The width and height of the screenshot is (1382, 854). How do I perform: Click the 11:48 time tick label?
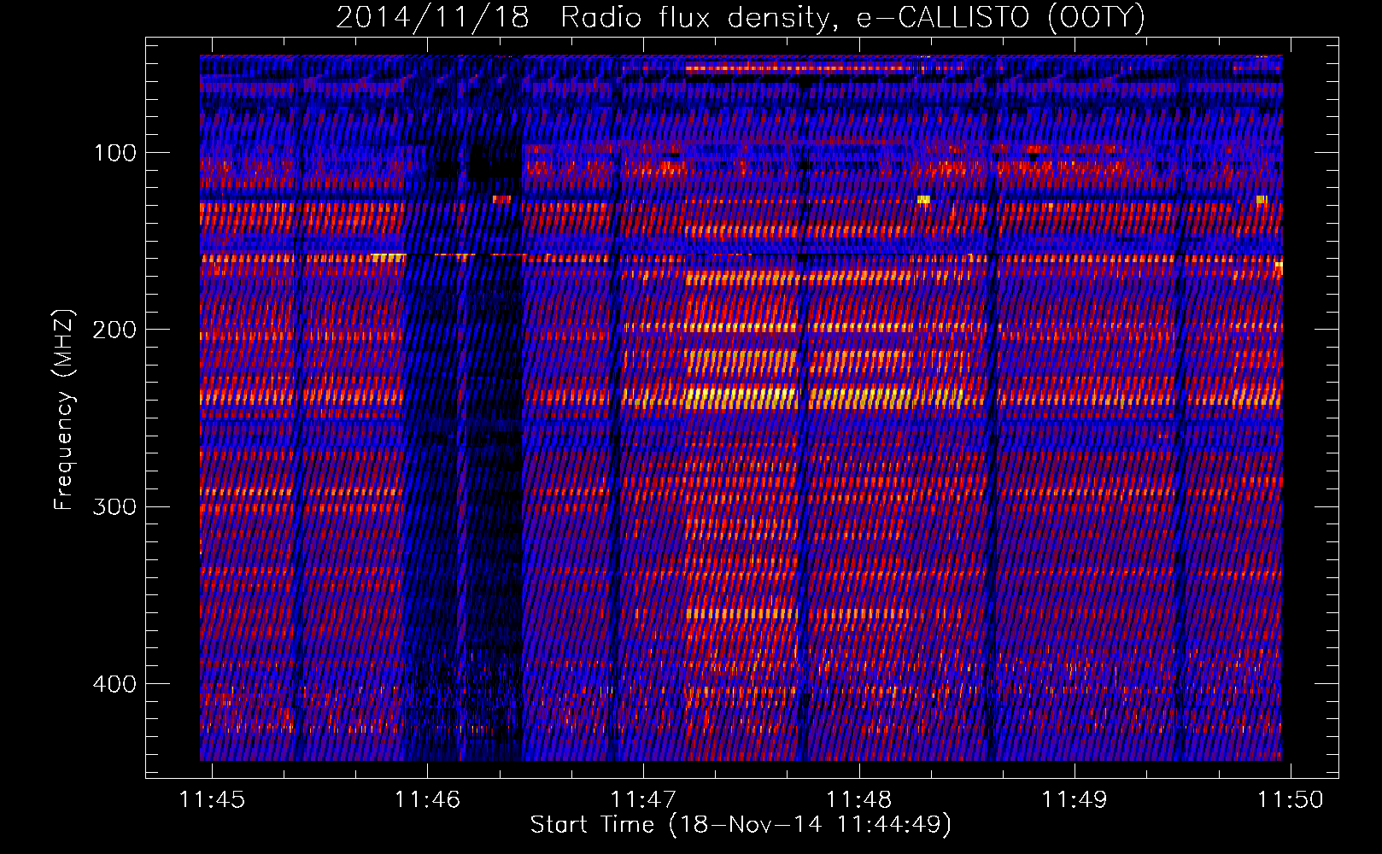[x=858, y=799]
